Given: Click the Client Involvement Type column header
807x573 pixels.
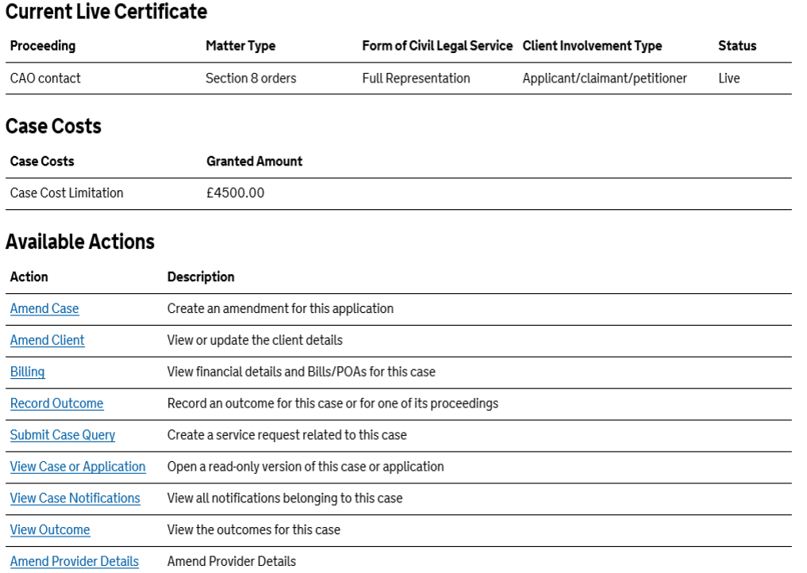Looking at the screenshot, I should [x=592, y=46].
